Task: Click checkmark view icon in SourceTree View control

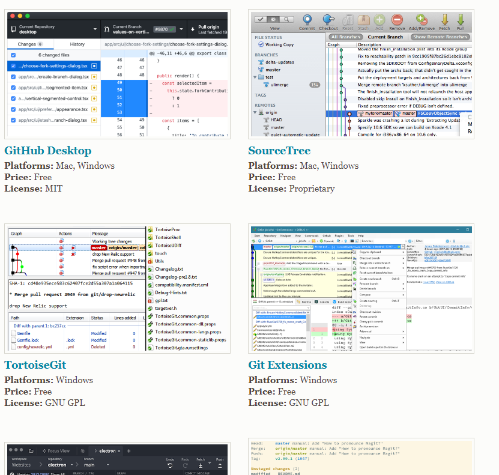Action: [x=261, y=19]
